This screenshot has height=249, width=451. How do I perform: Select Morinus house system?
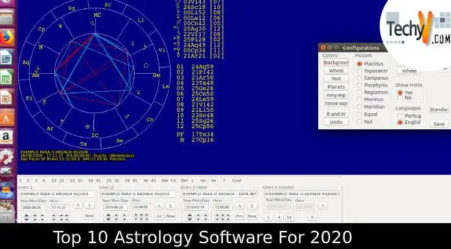(359, 100)
